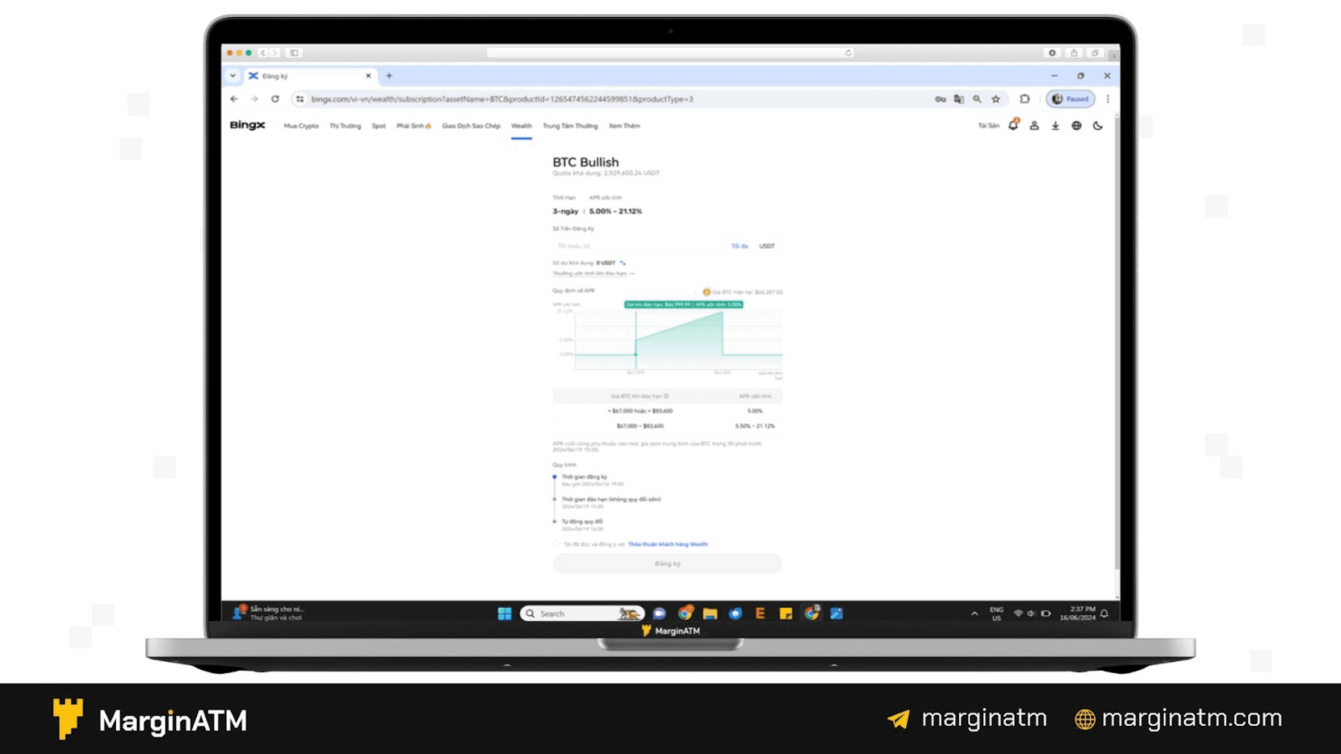This screenshot has height=754, width=1341.
Task: Click the BingX download icon
Action: [x=1056, y=126]
